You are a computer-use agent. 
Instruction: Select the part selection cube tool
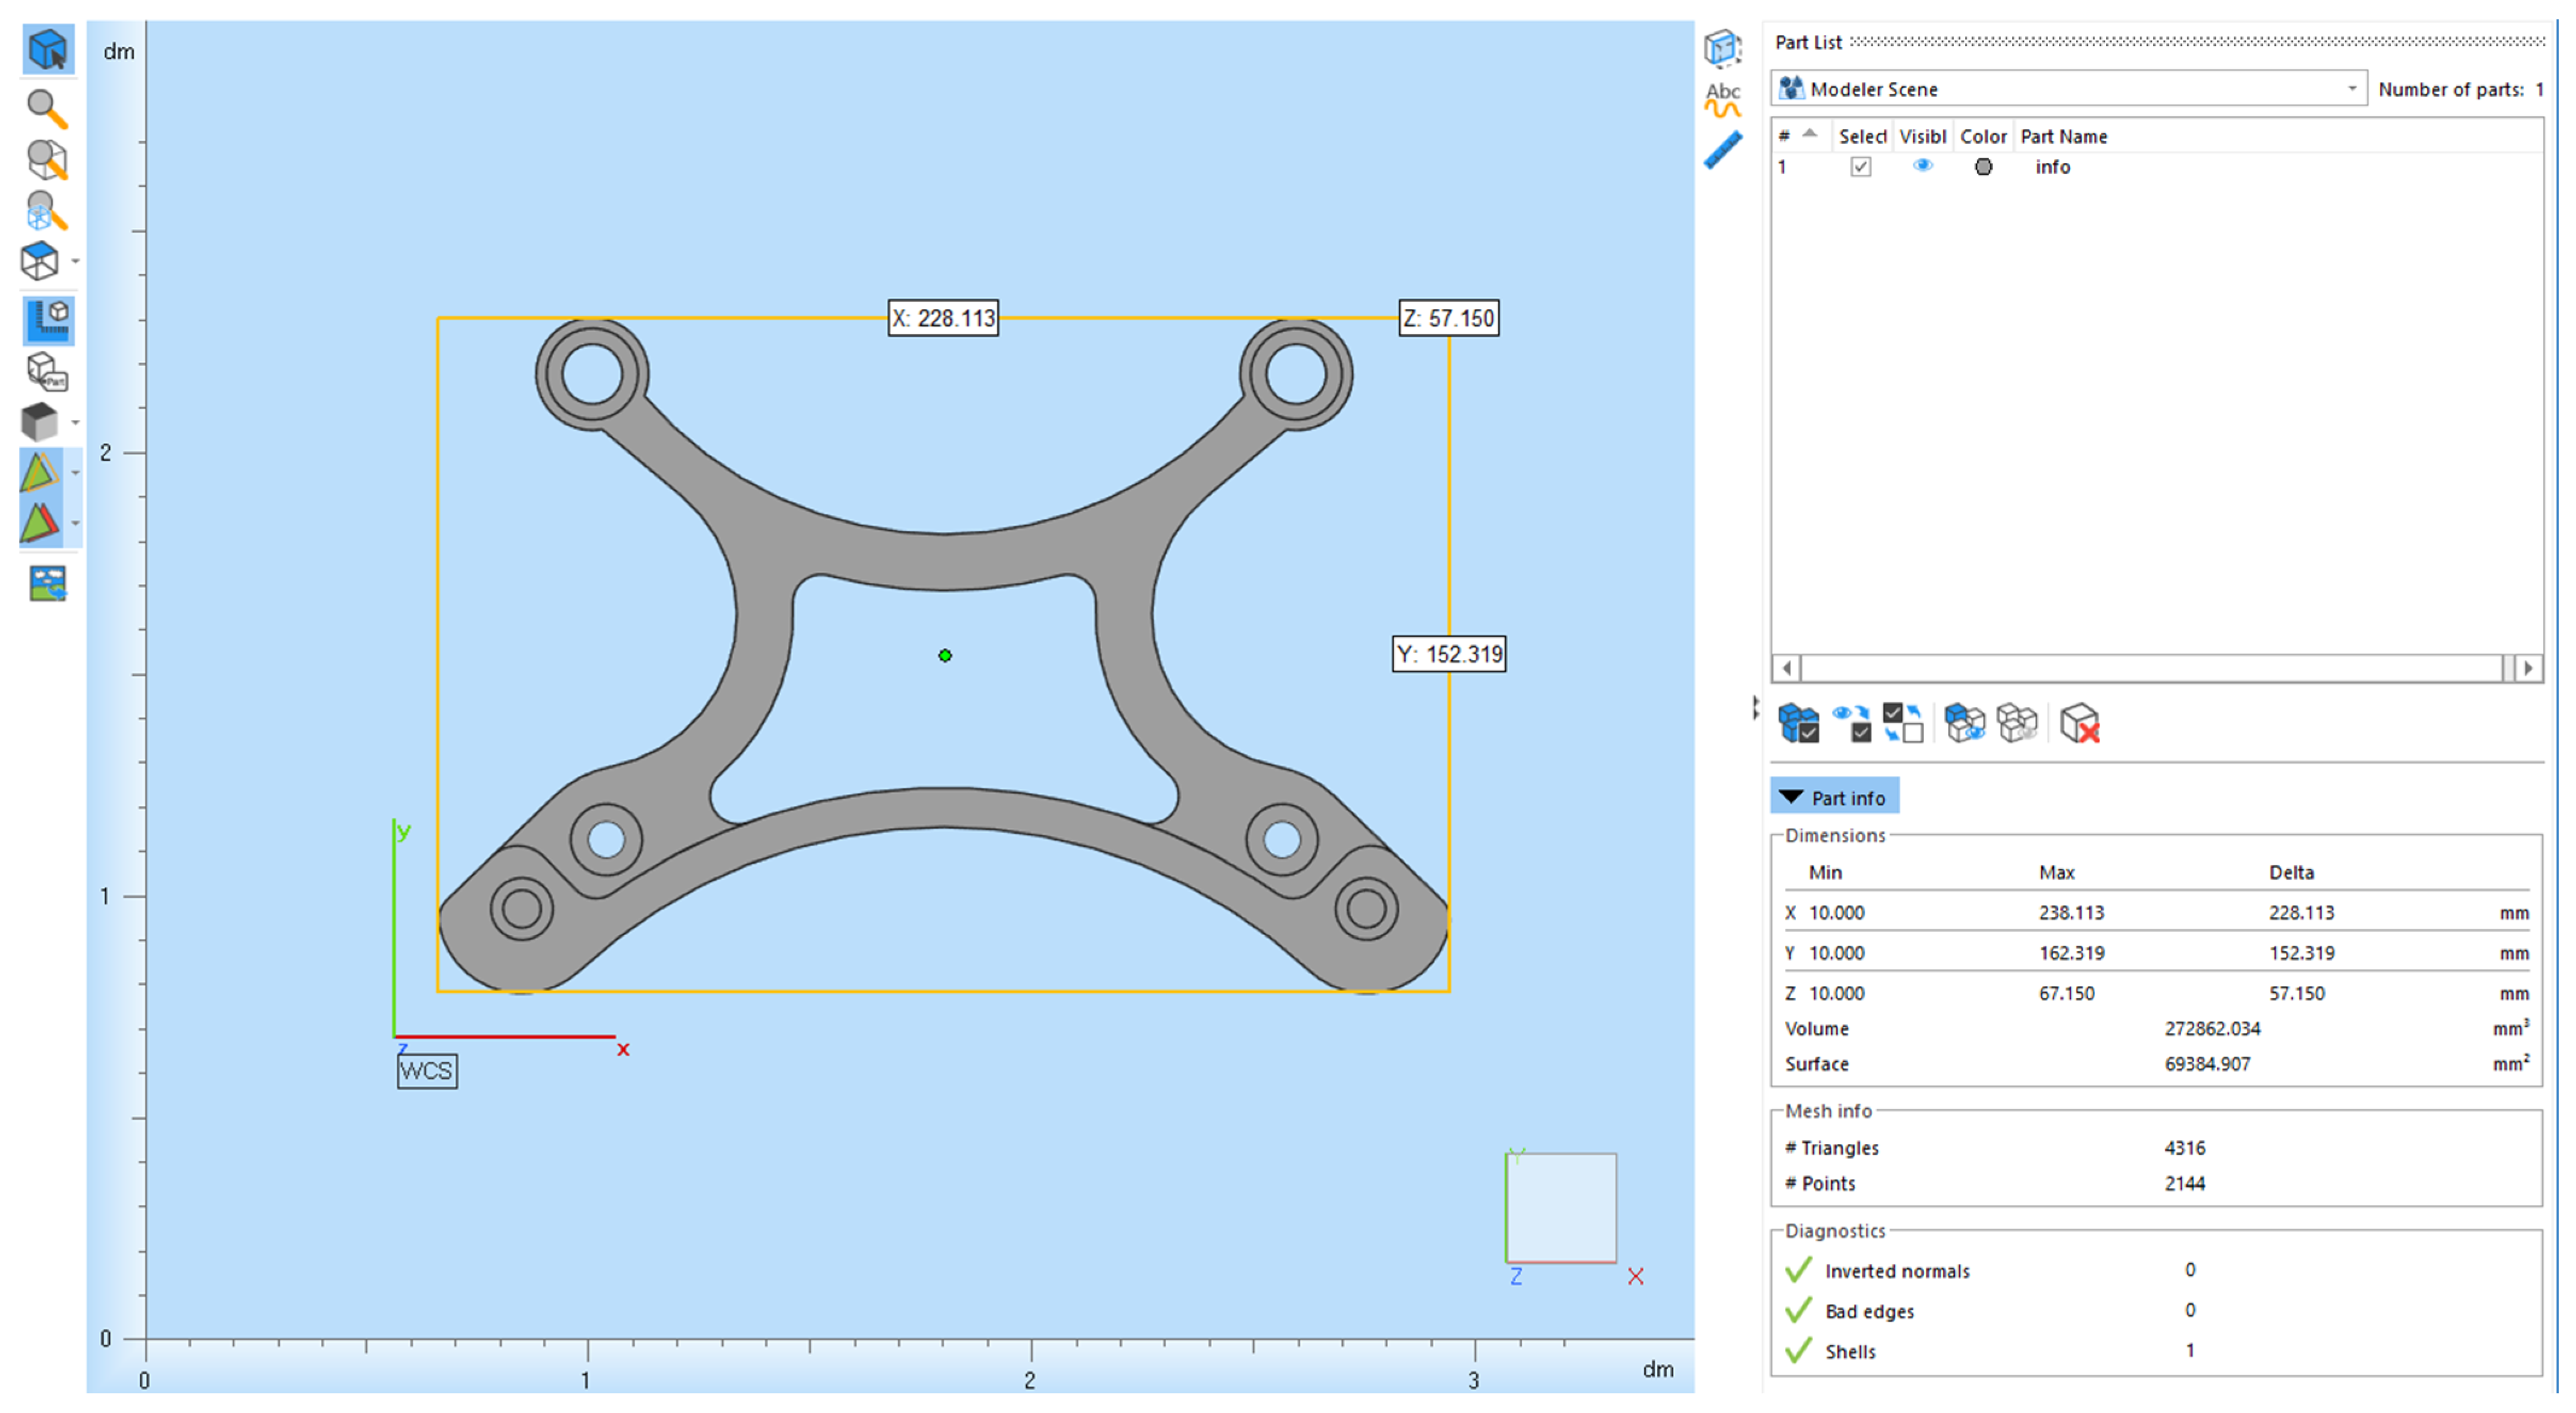point(47,49)
